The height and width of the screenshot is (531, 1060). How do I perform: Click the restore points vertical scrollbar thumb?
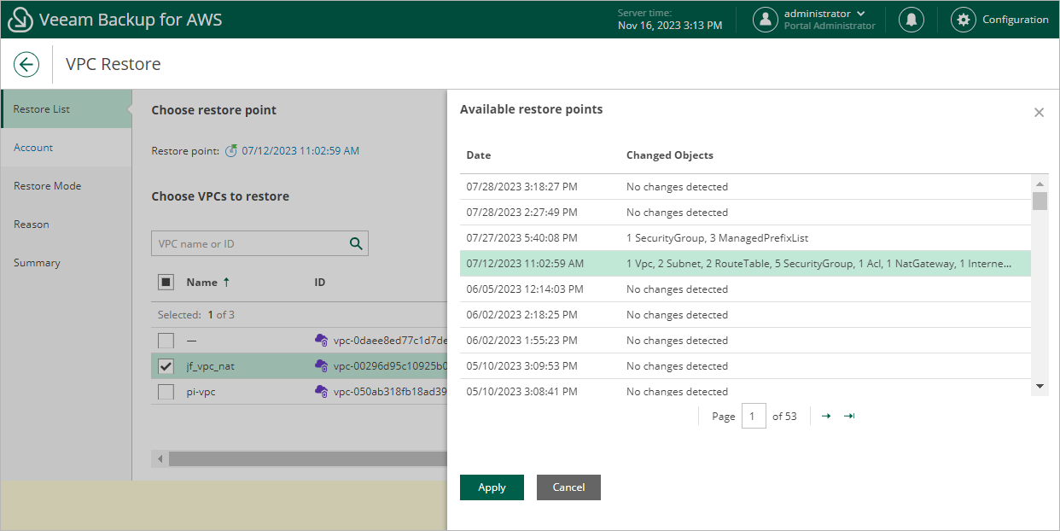tap(1040, 201)
